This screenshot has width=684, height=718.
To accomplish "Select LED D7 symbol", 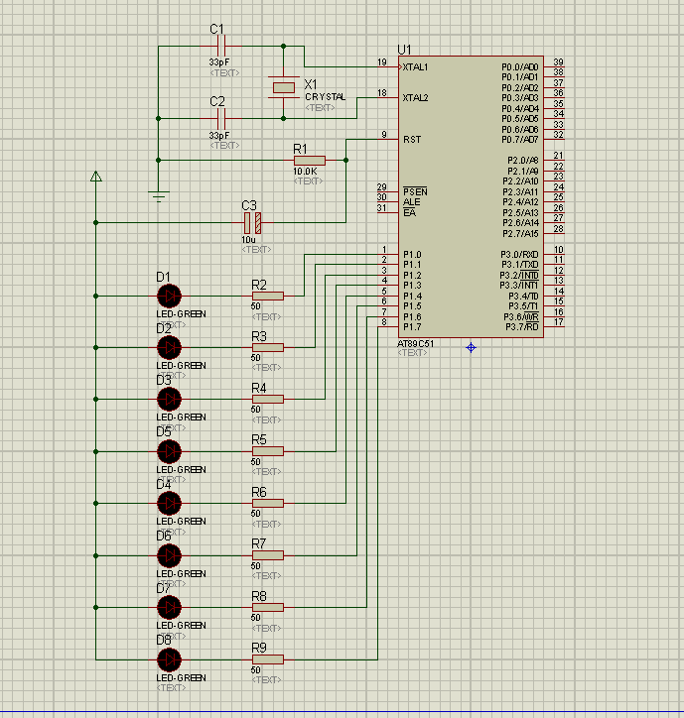I will [x=169, y=607].
